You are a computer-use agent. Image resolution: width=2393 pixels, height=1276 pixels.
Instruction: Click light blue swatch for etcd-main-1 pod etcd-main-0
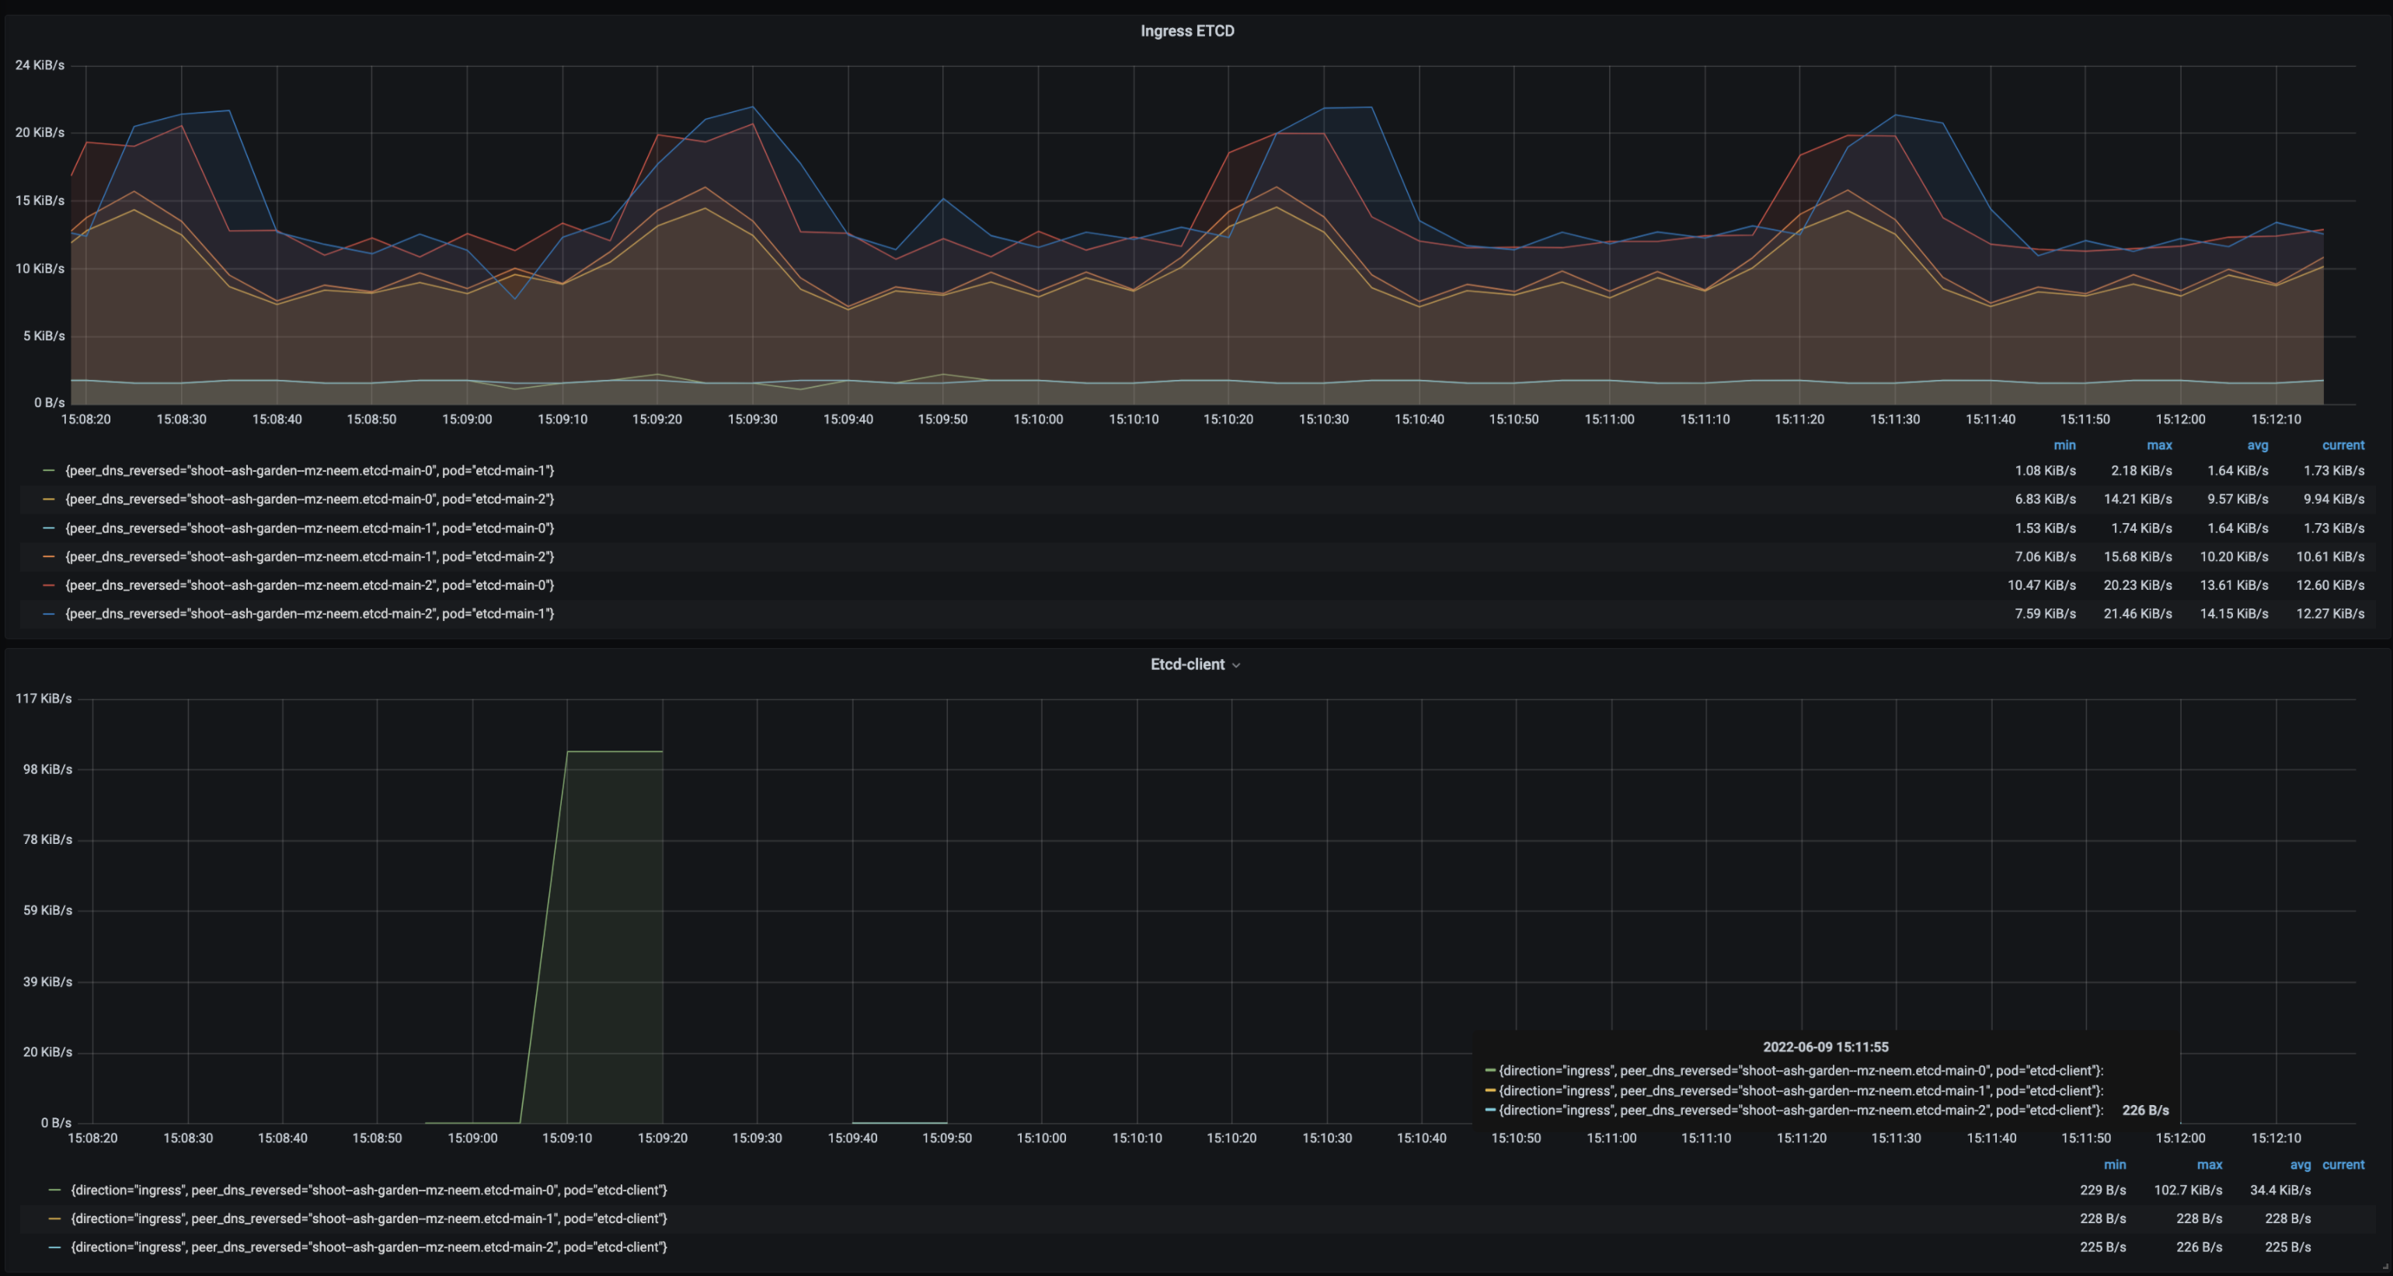[49, 528]
